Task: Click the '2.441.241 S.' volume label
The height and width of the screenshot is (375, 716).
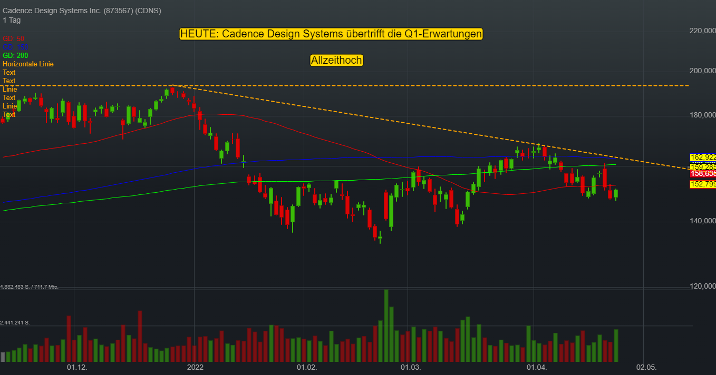Action: pyautogui.click(x=15, y=322)
